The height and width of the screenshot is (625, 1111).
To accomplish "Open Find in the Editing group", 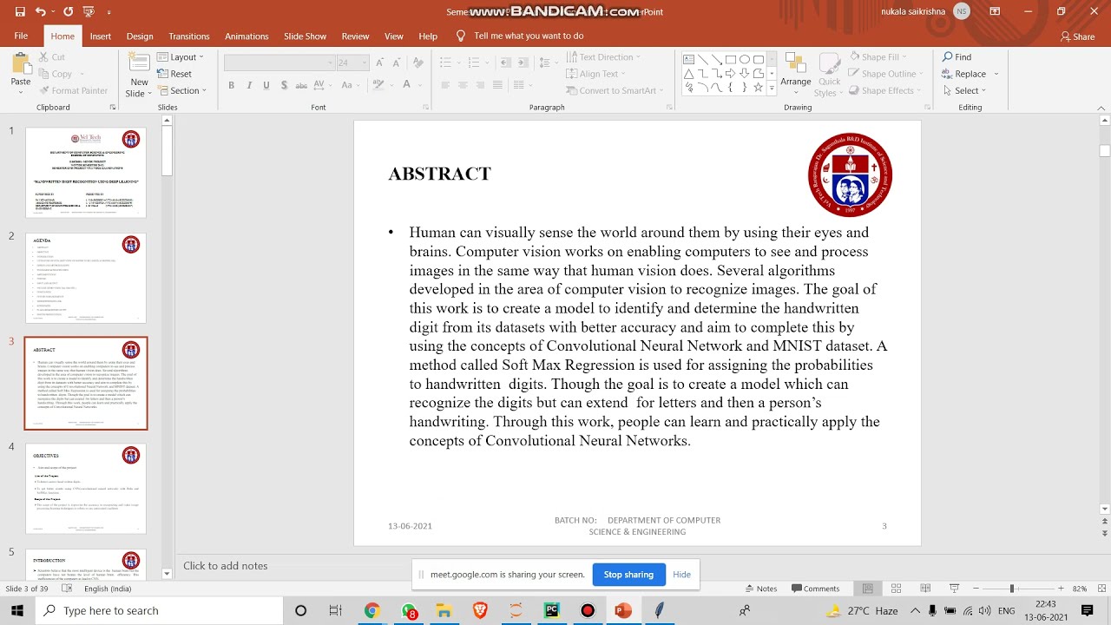I will pyautogui.click(x=957, y=57).
